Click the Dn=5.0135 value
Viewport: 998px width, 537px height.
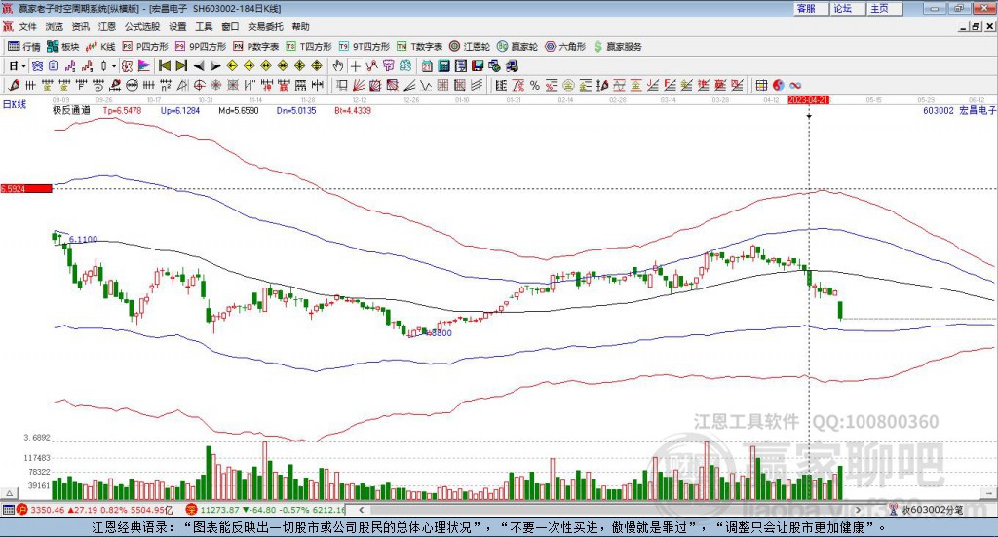(x=296, y=111)
